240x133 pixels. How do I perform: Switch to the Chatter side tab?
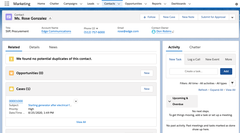[195, 47]
